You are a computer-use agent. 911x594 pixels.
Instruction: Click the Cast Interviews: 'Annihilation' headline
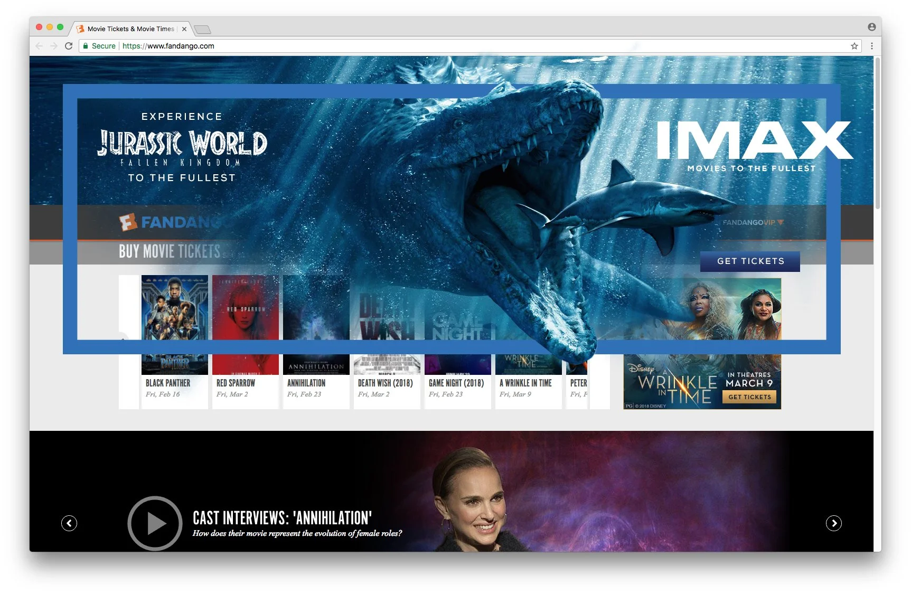[282, 517]
